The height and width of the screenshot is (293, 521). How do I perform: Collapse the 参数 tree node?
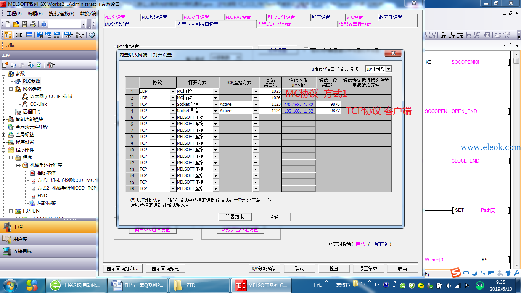tap(4, 74)
